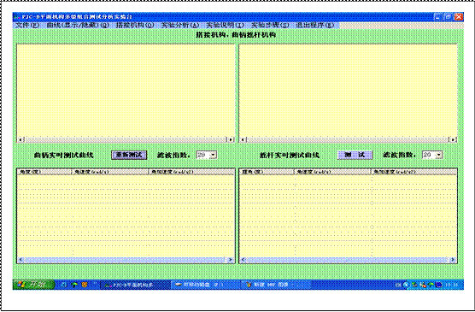Click the shield icon in the quick launch
Image resolution: width=475 pixels, height=312 pixels.
pyautogui.click(x=85, y=285)
